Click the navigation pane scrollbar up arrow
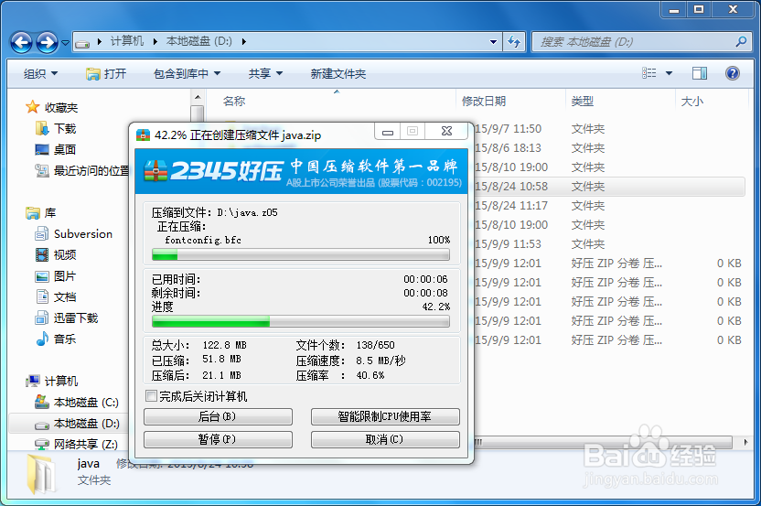Viewport: 761px width, 506px height. 197,97
